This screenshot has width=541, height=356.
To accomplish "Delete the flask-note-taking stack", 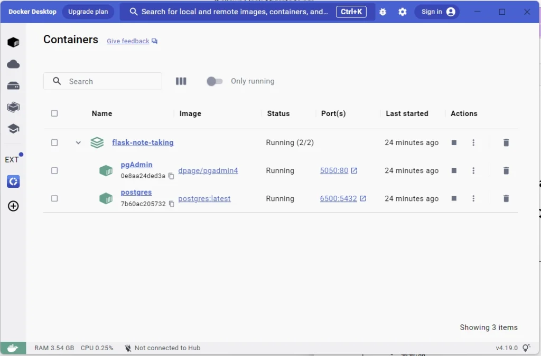I will [x=506, y=142].
